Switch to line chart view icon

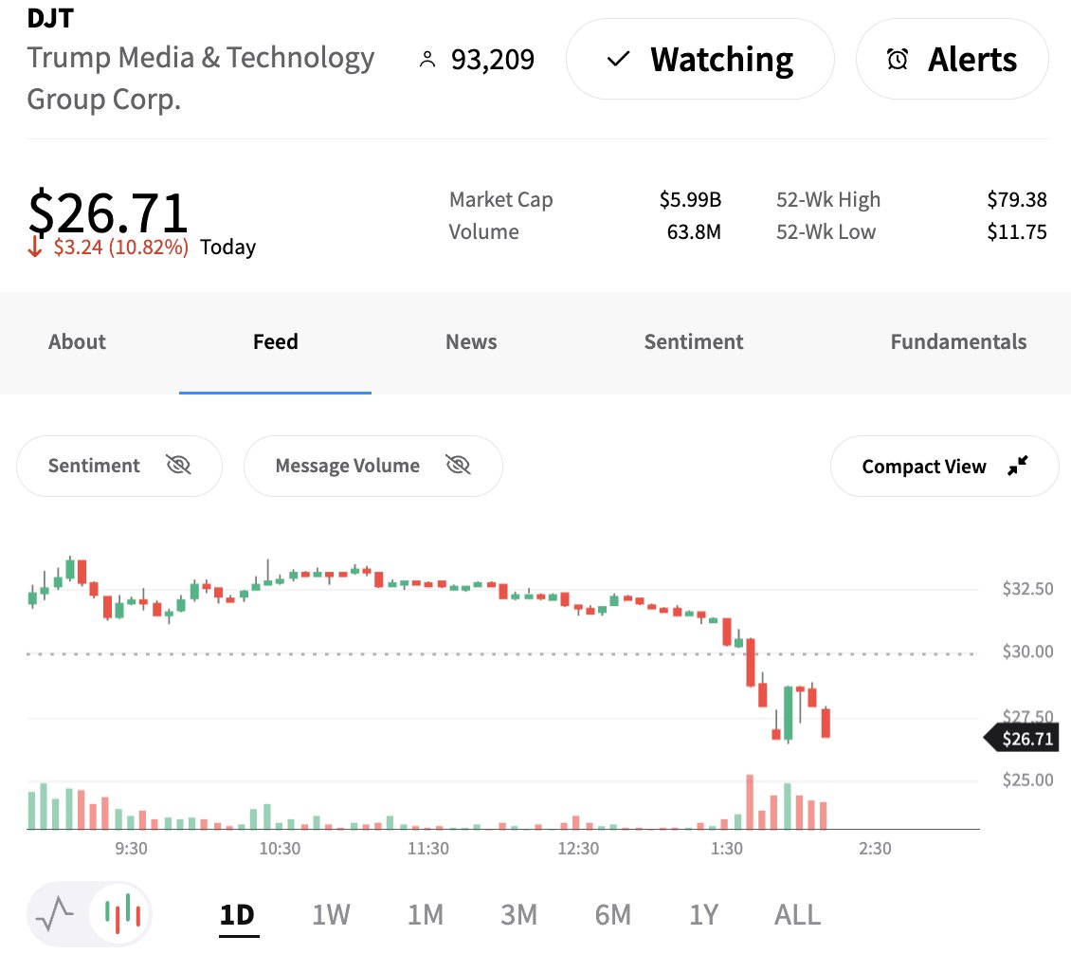click(55, 914)
